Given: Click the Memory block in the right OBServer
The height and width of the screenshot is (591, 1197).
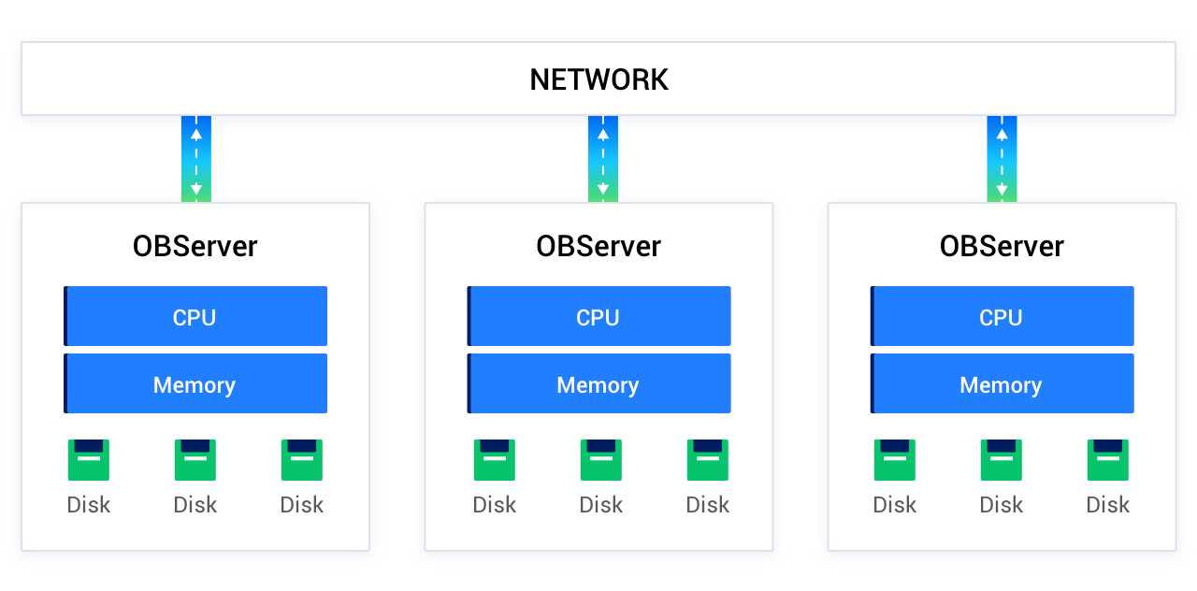Looking at the screenshot, I should pyautogui.click(x=1001, y=383).
